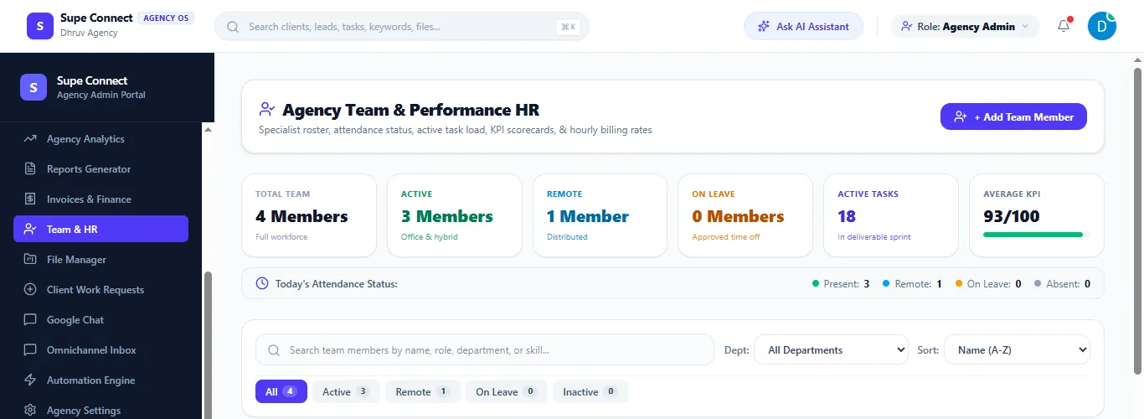The height and width of the screenshot is (419, 1144).
Task: Select the All filter tab
Action: (x=281, y=391)
